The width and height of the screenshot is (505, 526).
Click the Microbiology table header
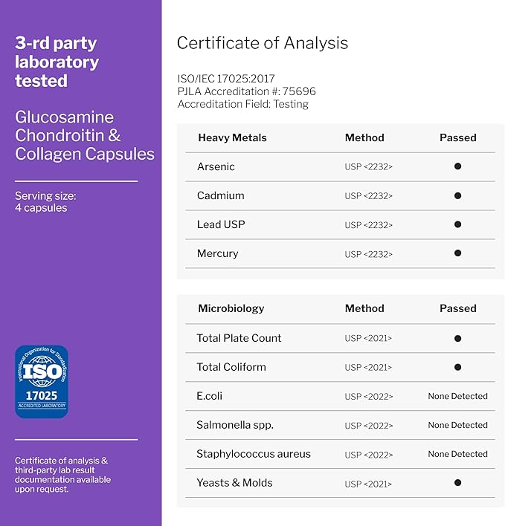231,308
